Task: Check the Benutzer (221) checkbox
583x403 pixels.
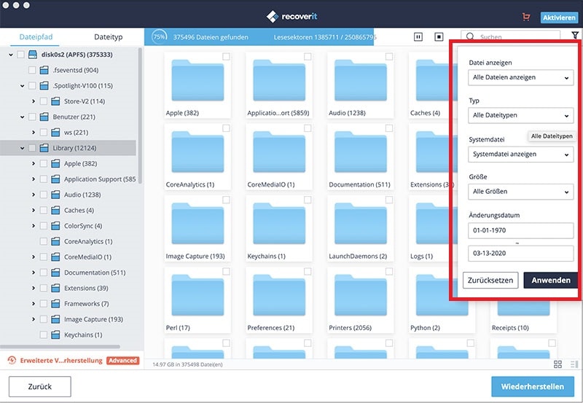Action: coord(32,117)
